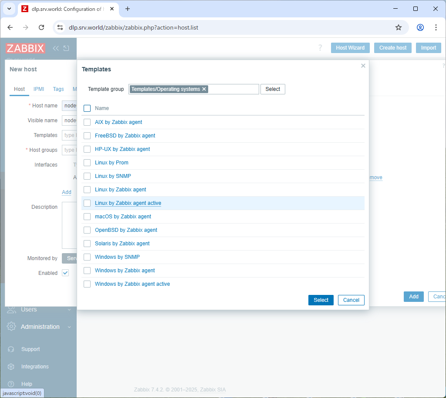
Task: Open the browser tab search dropdown
Action: pyautogui.click(x=9, y=9)
